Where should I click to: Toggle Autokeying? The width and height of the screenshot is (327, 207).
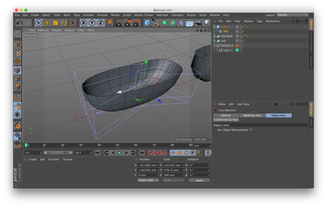click(x=157, y=153)
